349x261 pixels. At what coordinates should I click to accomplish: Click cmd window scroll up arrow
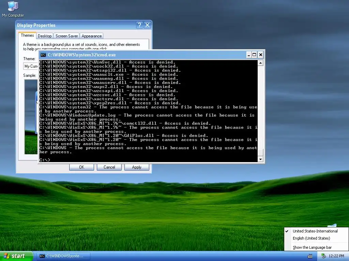(260, 63)
